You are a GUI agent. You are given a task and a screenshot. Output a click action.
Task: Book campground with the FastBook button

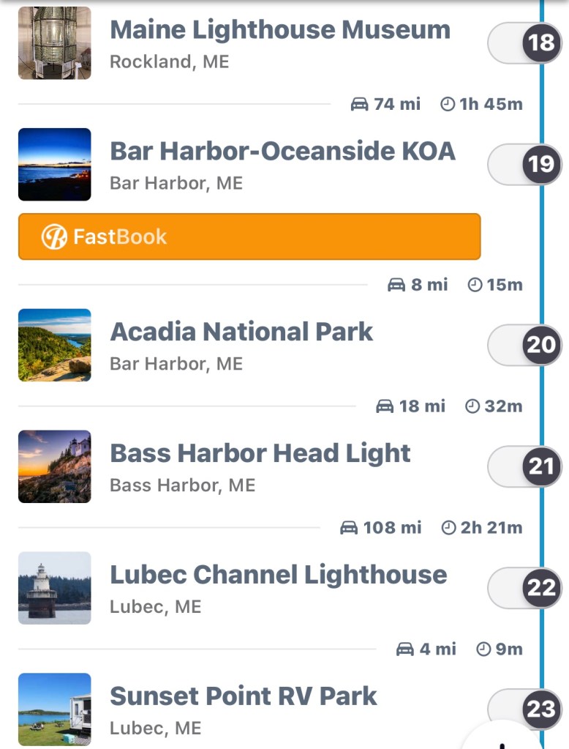point(249,236)
